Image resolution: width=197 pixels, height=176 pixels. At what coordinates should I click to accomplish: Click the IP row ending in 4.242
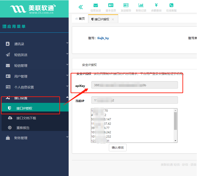[x=101, y=132]
